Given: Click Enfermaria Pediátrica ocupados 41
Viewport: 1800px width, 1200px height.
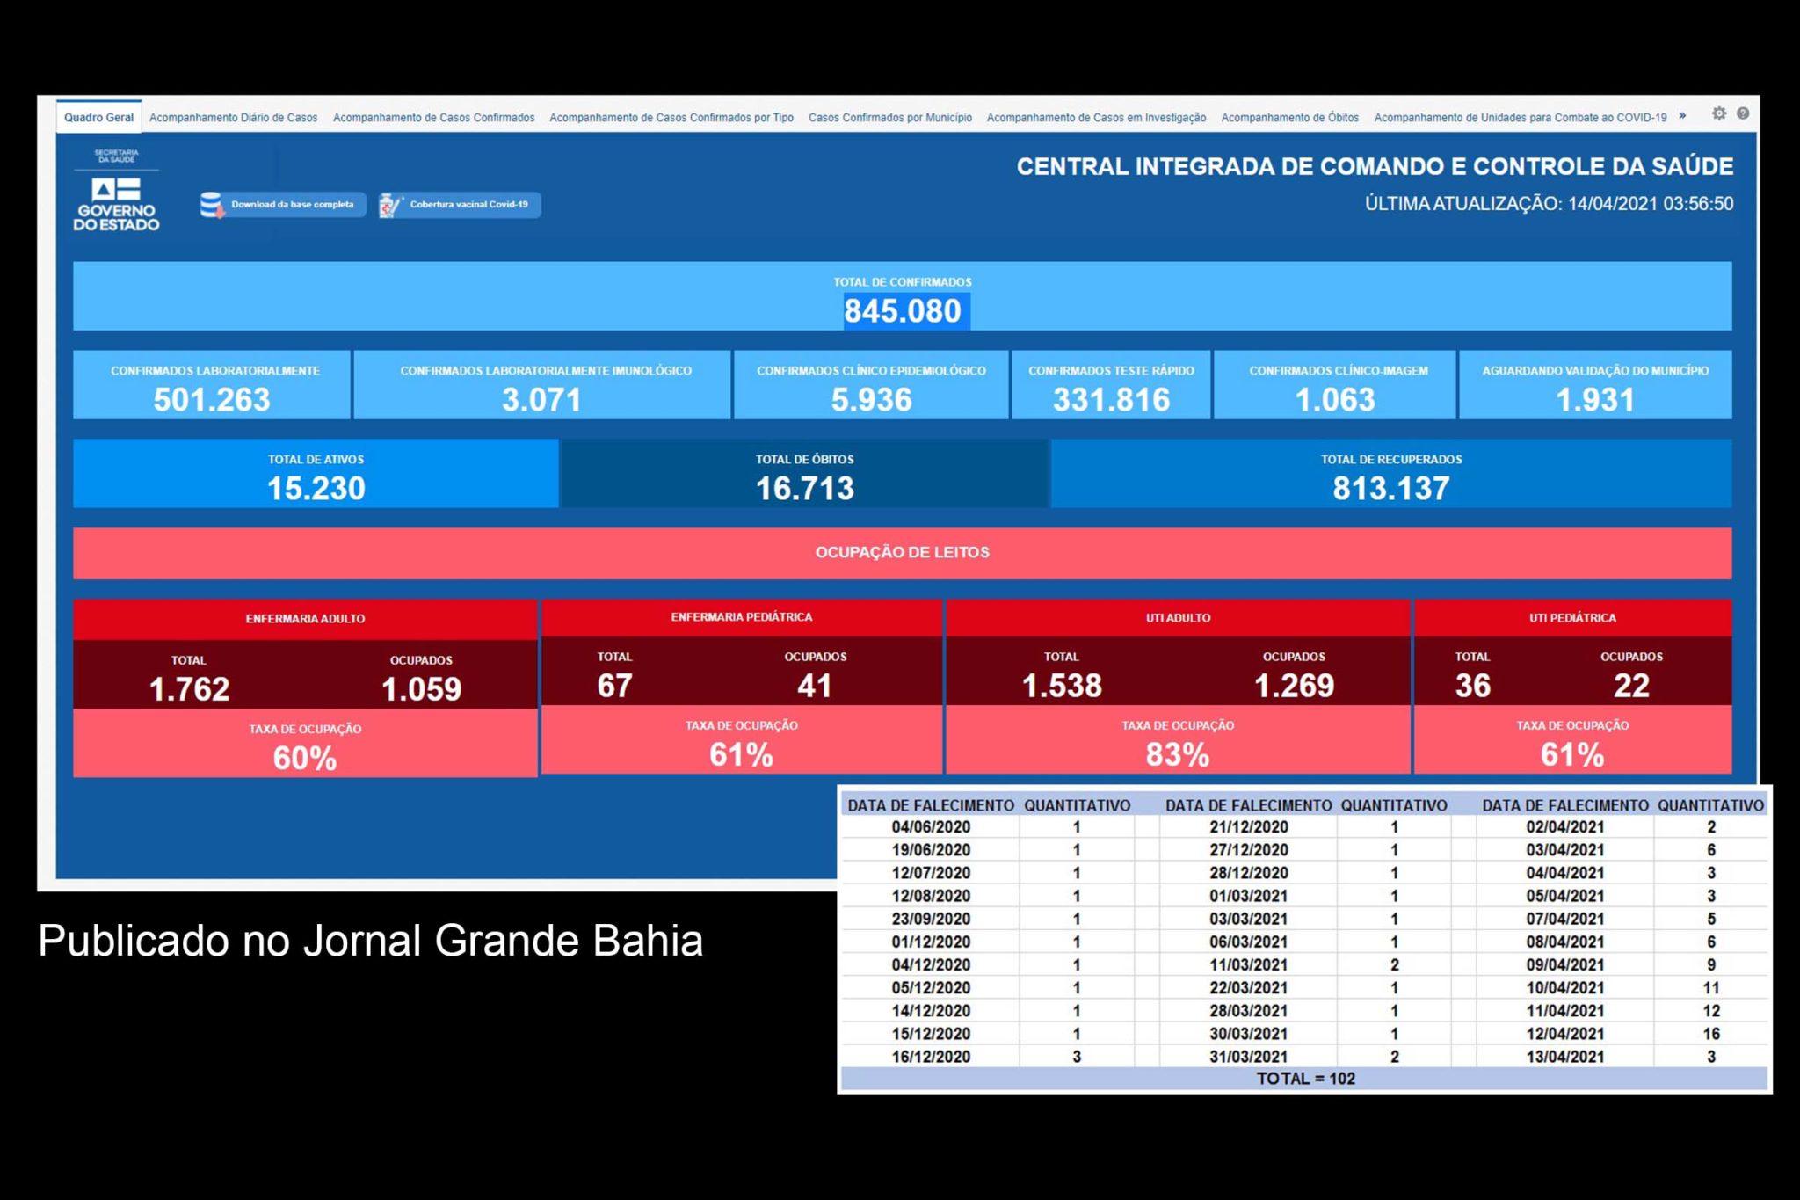Looking at the screenshot, I should pos(815,685).
